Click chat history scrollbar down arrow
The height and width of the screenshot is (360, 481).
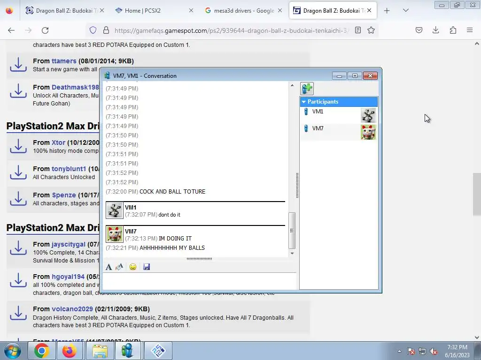click(292, 253)
